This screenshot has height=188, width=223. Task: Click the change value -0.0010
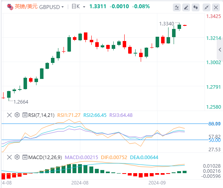119,7
